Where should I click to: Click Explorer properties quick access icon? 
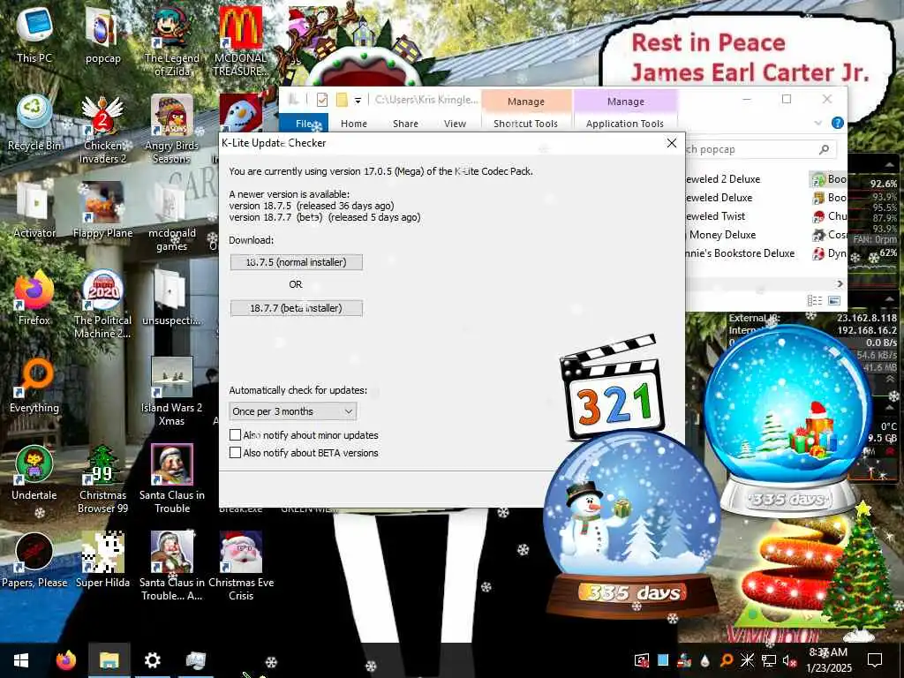coord(321,100)
